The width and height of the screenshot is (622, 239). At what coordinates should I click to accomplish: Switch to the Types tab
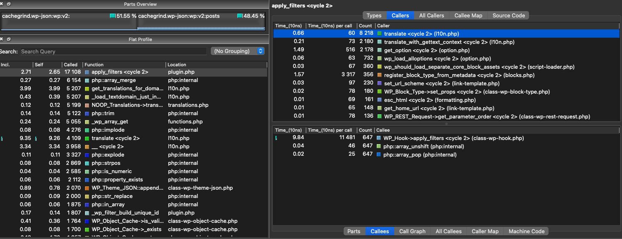coord(373,15)
